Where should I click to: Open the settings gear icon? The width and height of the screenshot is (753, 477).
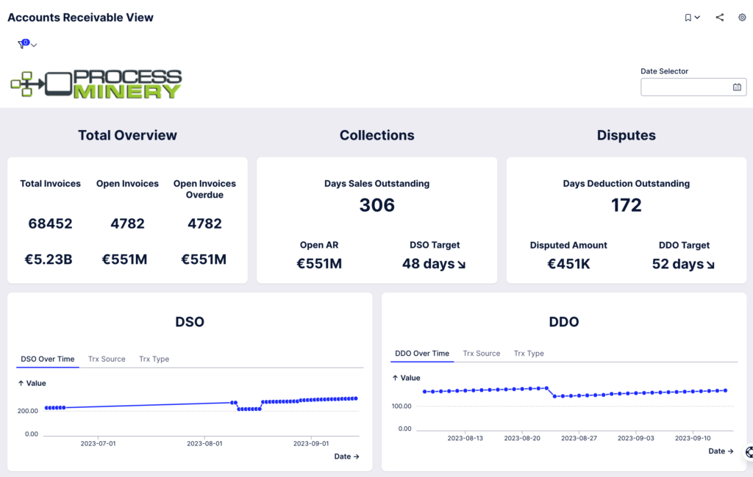pos(742,18)
